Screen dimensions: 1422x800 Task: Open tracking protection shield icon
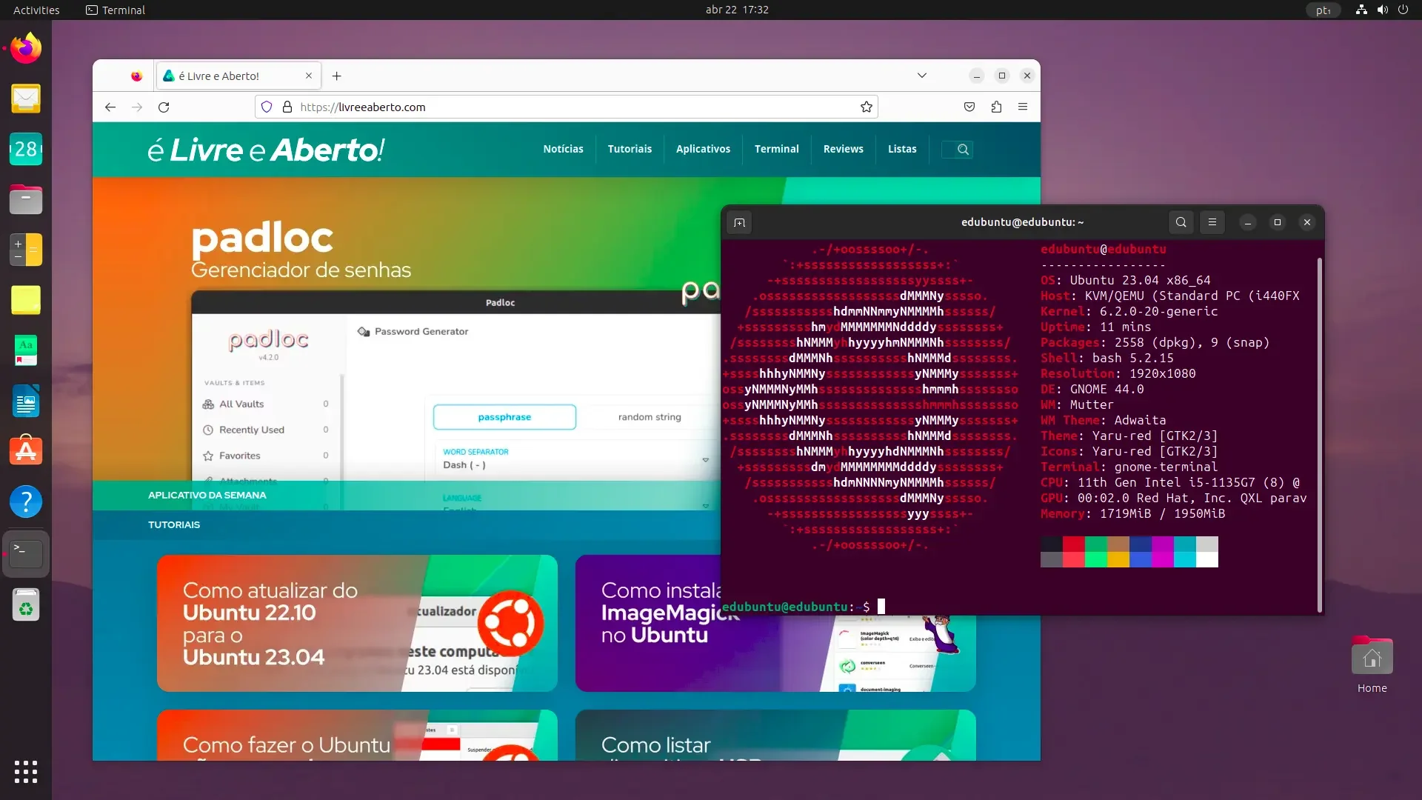(x=267, y=107)
